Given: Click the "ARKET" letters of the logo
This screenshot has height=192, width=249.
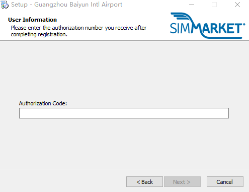Looking at the screenshot, I should click(222, 28).
